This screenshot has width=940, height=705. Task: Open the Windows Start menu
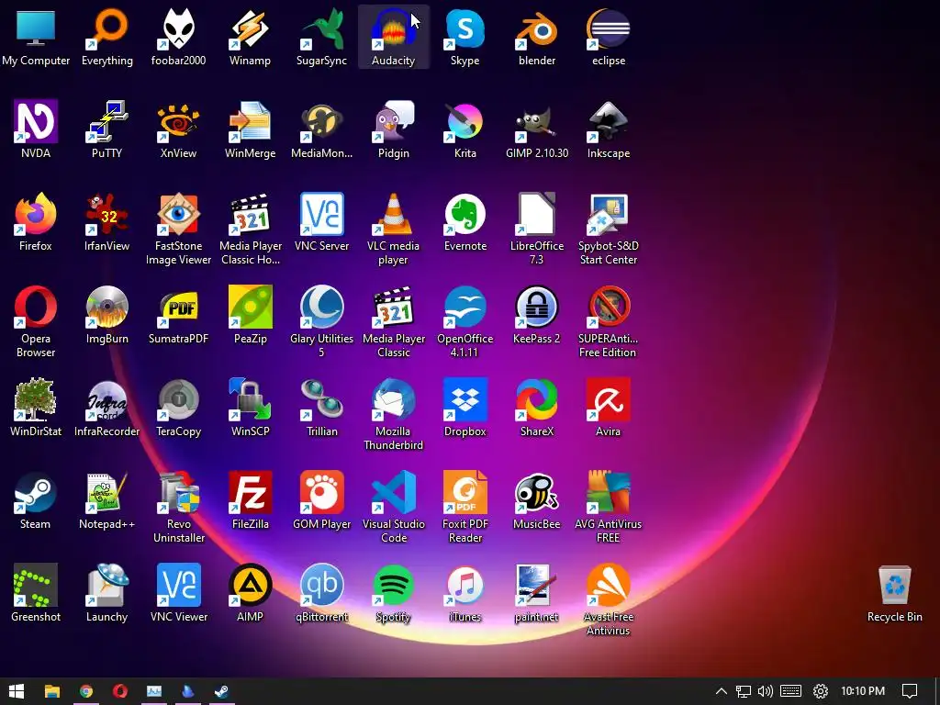pos(17,691)
